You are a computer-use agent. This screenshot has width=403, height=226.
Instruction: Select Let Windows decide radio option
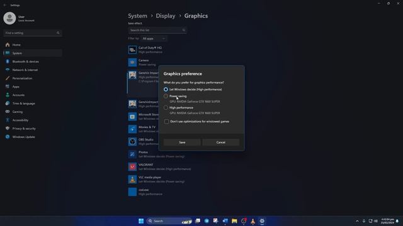[x=166, y=89]
